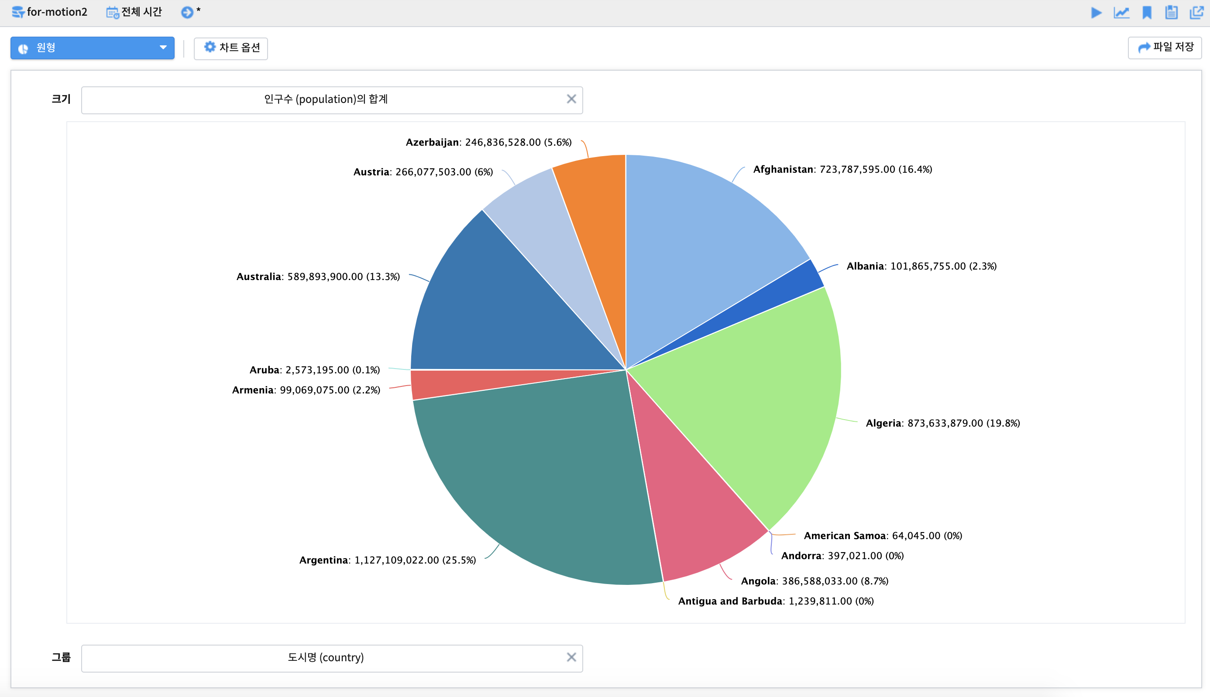Screen dimensions: 1210x697
Task: Click the American Samoa: 64,045.00 label
Action: pos(883,536)
